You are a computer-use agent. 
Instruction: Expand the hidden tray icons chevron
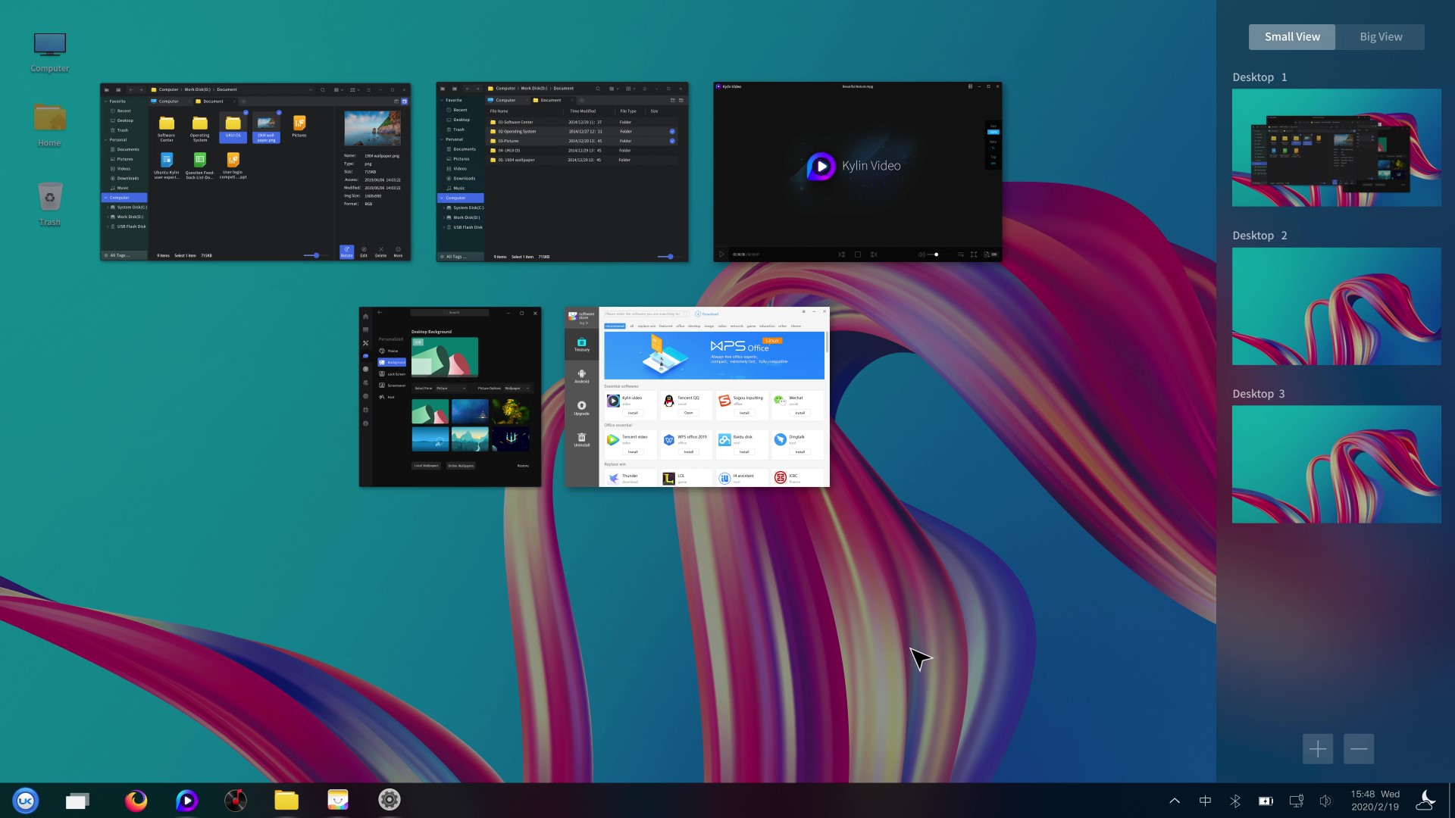pyautogui.click(x=1175, y=801)
